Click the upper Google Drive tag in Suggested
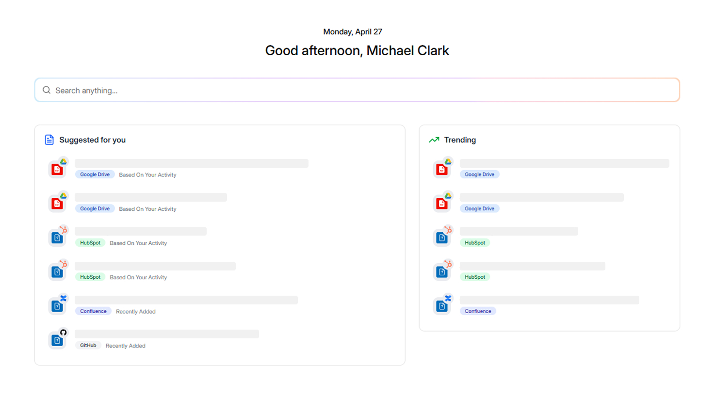 tap(95, 175)
